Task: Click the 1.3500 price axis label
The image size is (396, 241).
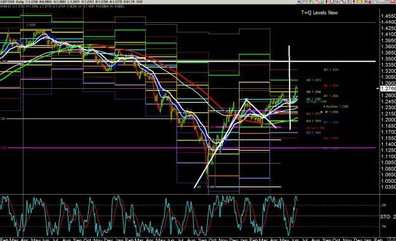Action: click(x=388, y=59)
